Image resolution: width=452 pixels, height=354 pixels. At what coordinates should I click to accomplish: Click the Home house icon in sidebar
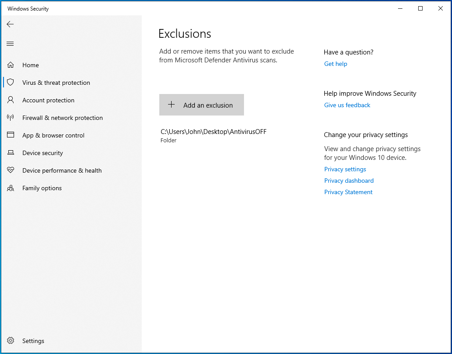click(x=11, y=65)
